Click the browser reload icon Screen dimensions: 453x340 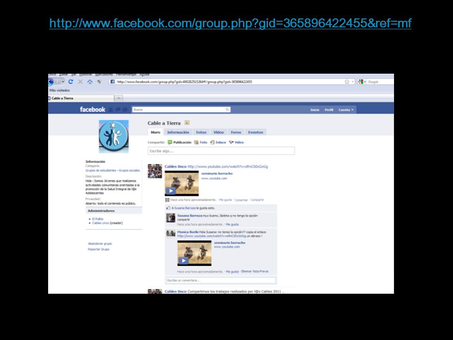pyautogui.click(x=70, y=82)
